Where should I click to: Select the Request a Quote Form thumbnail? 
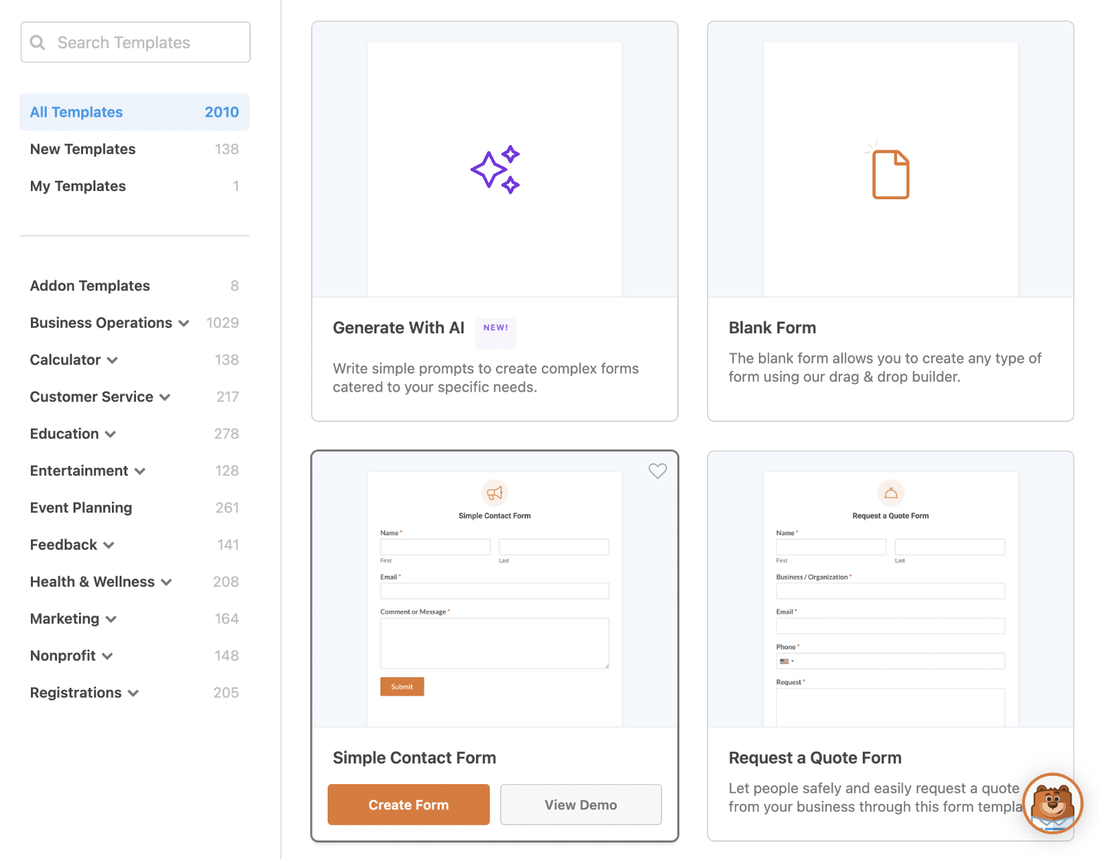890,598
